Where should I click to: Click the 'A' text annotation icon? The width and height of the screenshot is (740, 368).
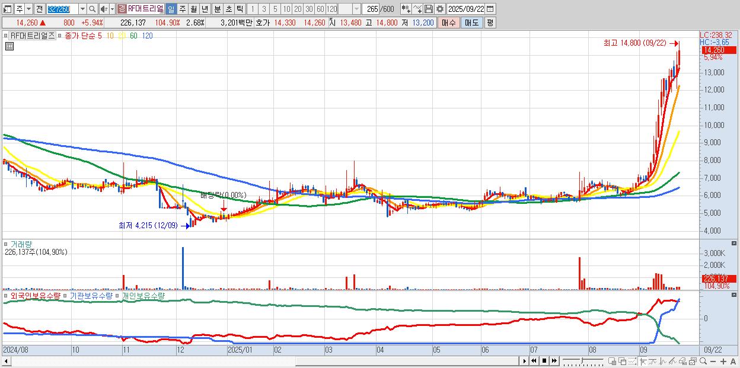point(733,361)
